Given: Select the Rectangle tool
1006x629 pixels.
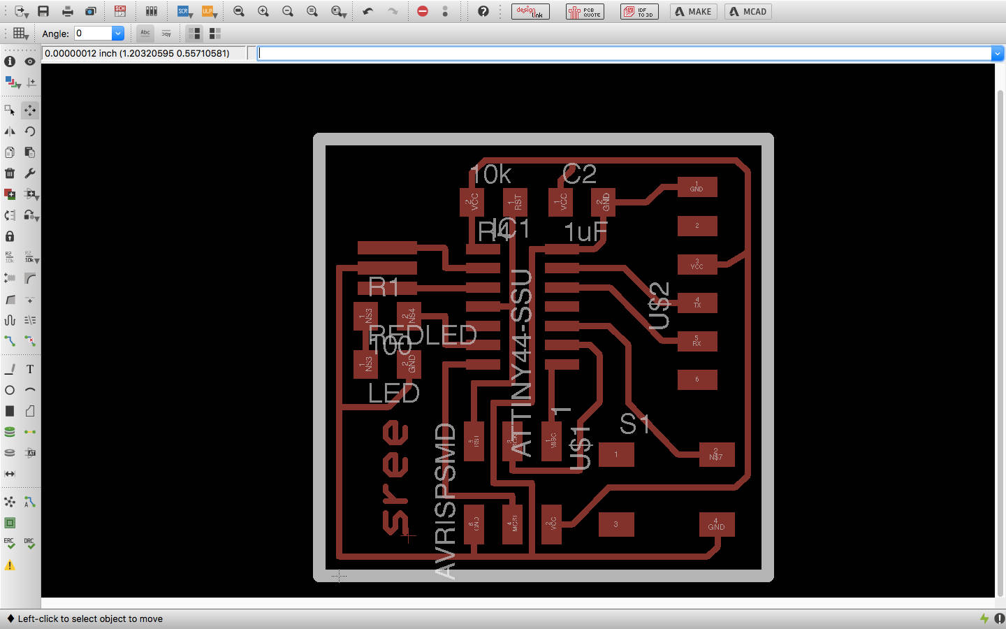Looking at the screenshot, I should point(10,411).
